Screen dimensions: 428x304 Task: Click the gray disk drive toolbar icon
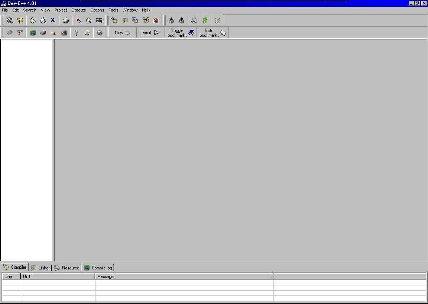[x=43, y=33]
